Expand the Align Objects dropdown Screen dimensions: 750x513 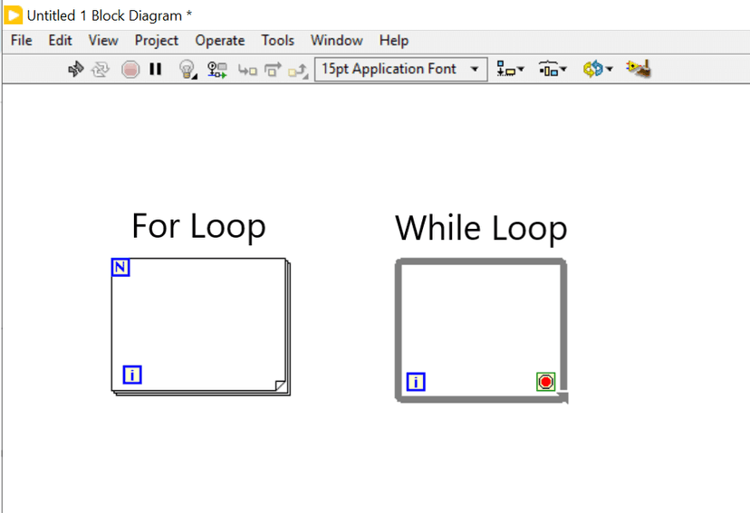510,69
